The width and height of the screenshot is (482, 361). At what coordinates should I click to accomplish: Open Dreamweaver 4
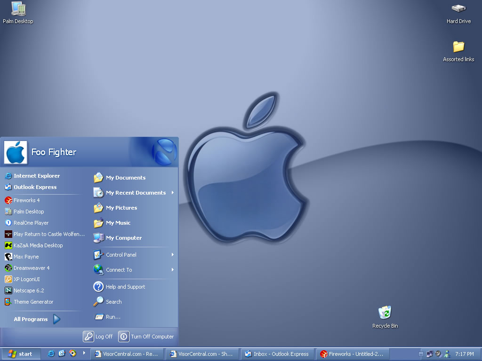[31, 268]
